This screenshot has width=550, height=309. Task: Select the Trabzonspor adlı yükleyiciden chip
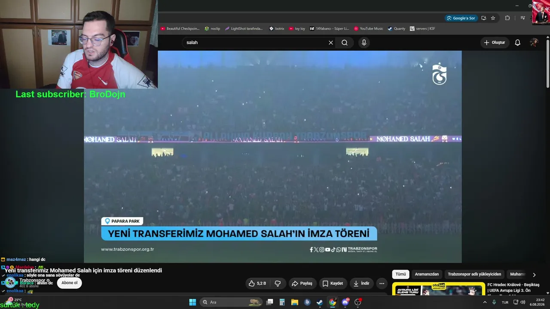click(474, 274)
